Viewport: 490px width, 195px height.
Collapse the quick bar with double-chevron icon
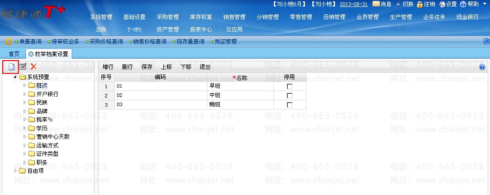pyautogui.click(x=486, y=42)
